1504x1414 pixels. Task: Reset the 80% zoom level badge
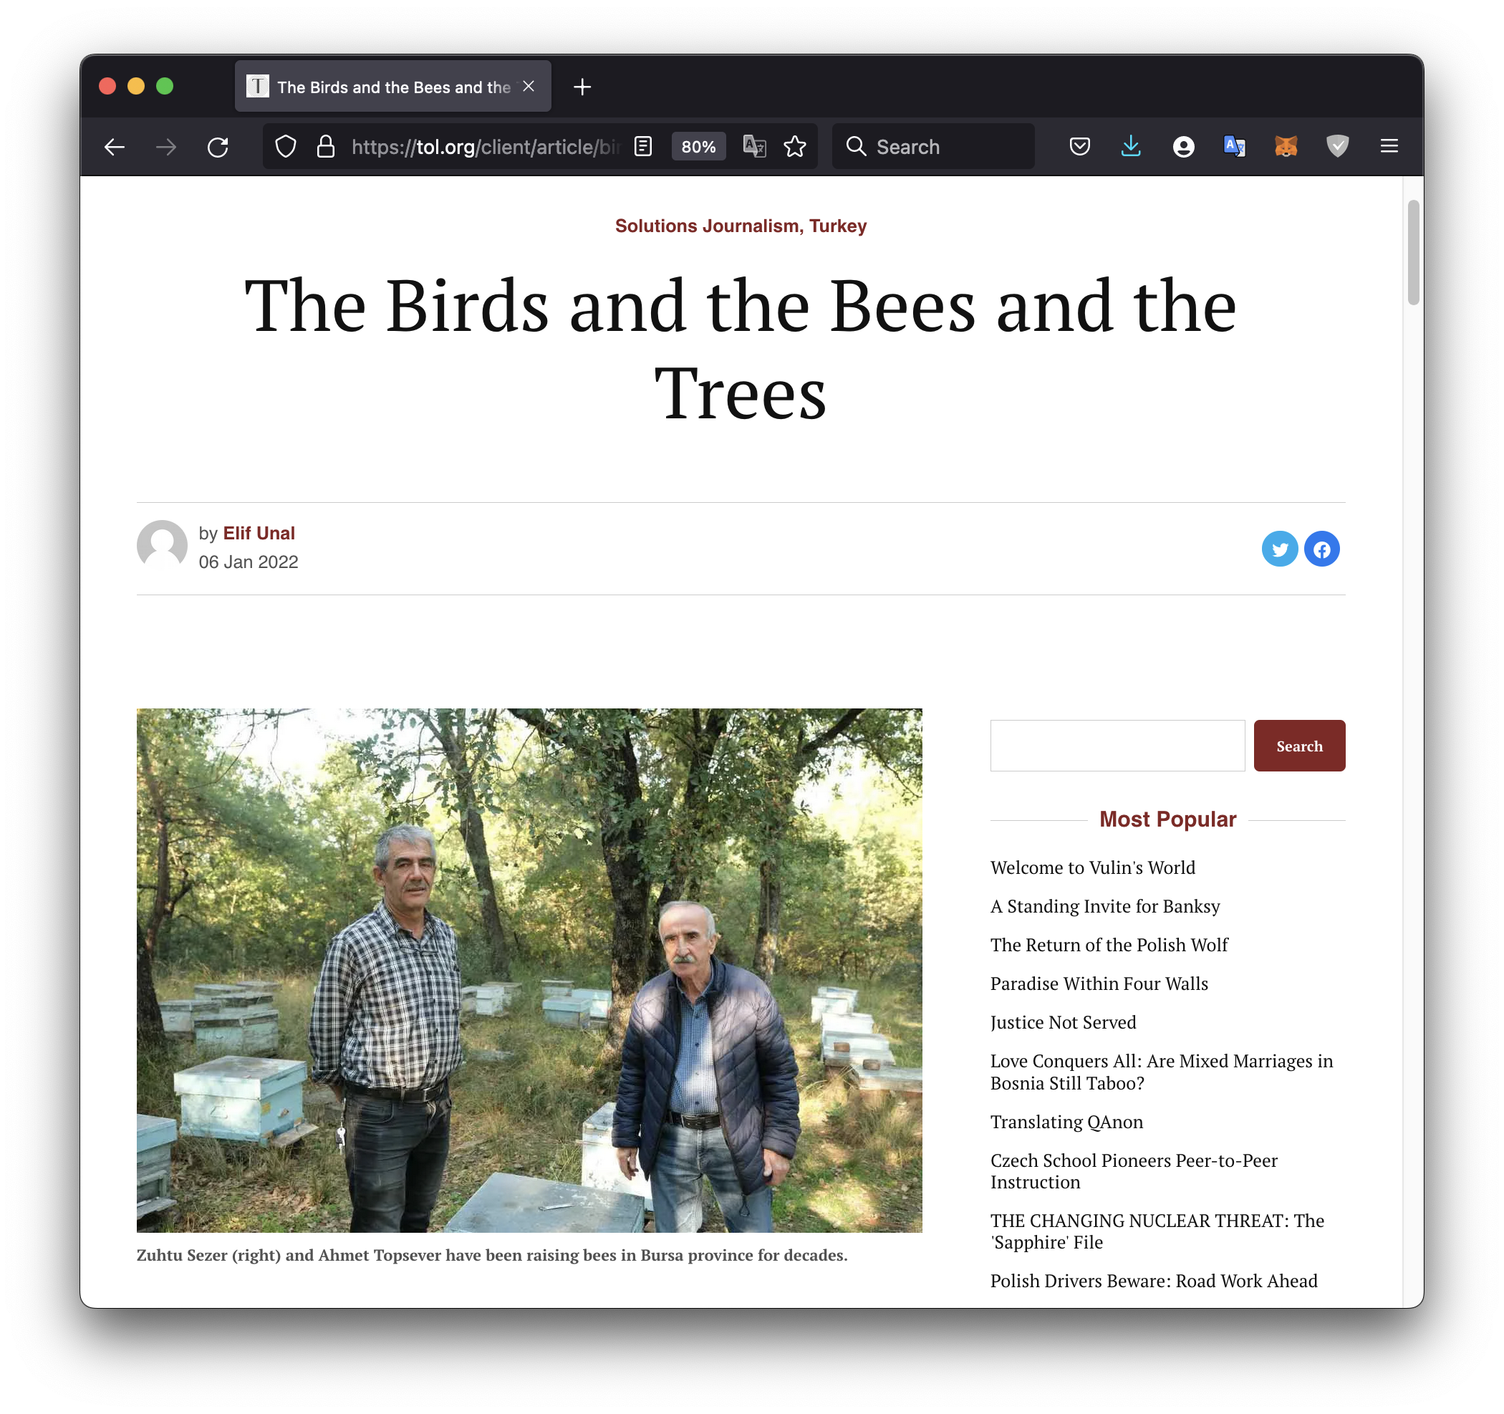698,147
